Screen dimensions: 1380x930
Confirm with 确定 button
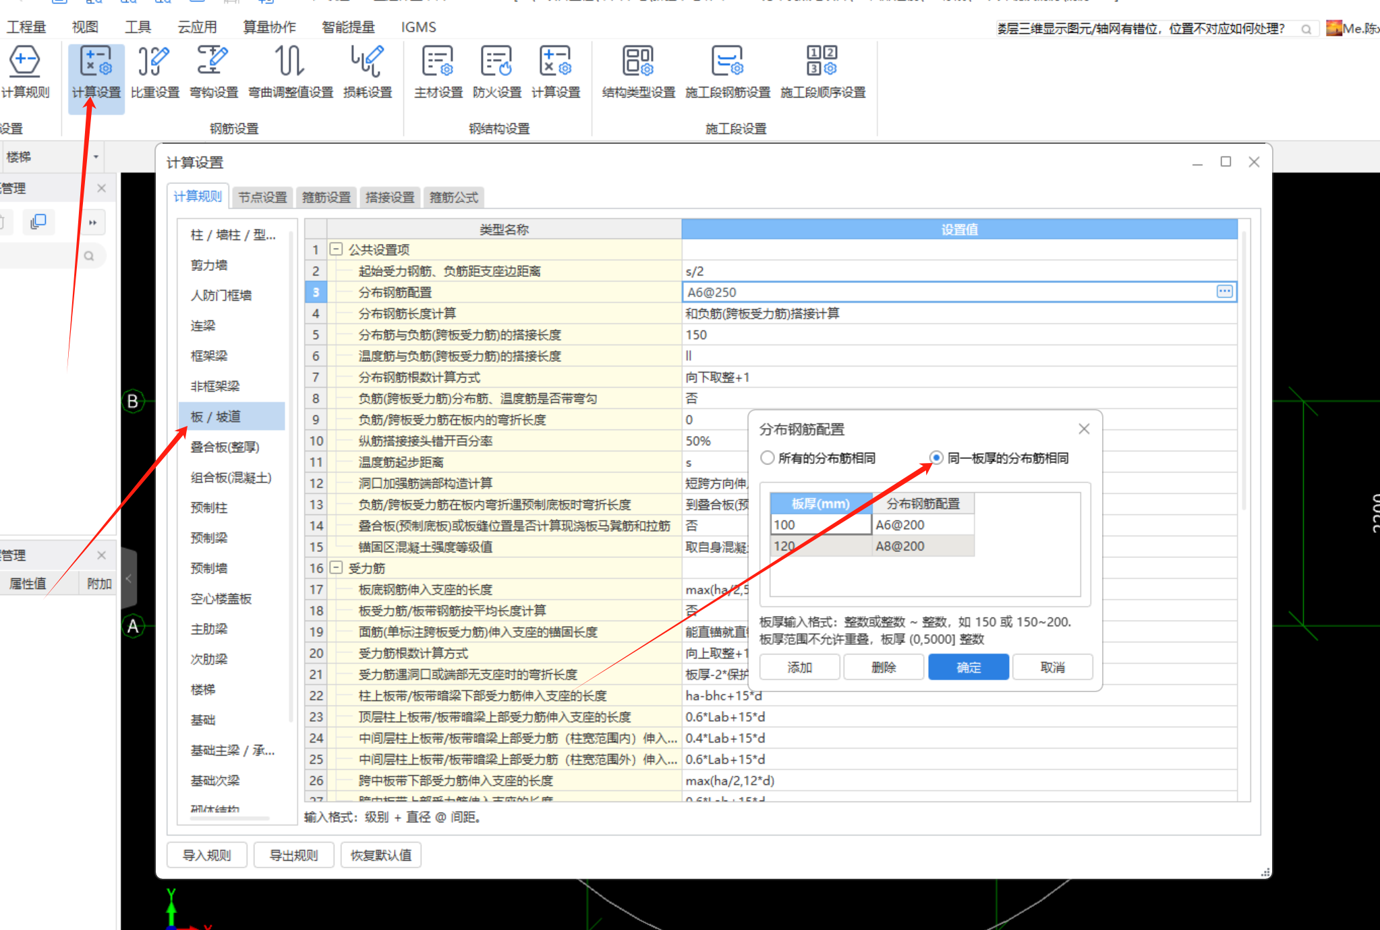coord(969,667)
